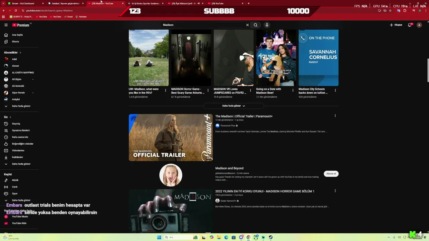
Task: Clear the Madison search text
Action: click(247, 25)
